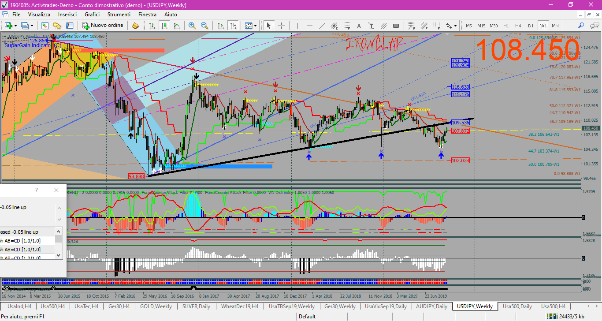Image resolution: width=602 pixels, height=321 pixels.
Task: Open the new chart icon
Action: tap(8, 26)
